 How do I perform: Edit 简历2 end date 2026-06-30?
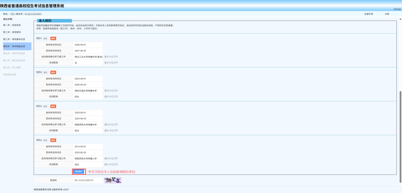pos(88,85)
